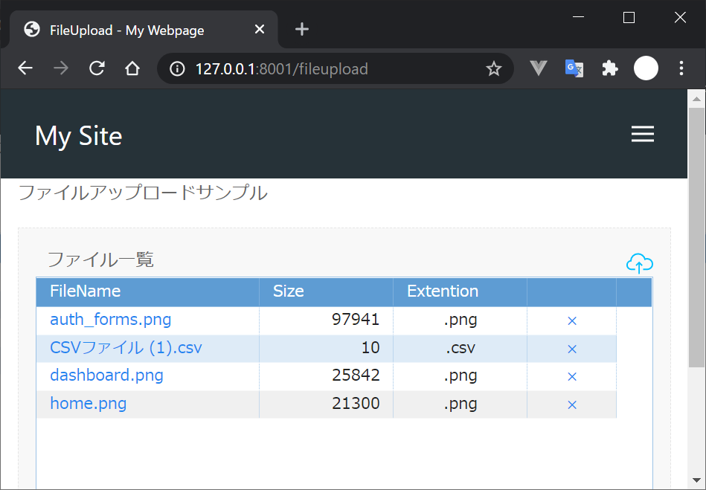Open the Extensions puzzle menu
The image size is (706, 490).
pos(609,68)
